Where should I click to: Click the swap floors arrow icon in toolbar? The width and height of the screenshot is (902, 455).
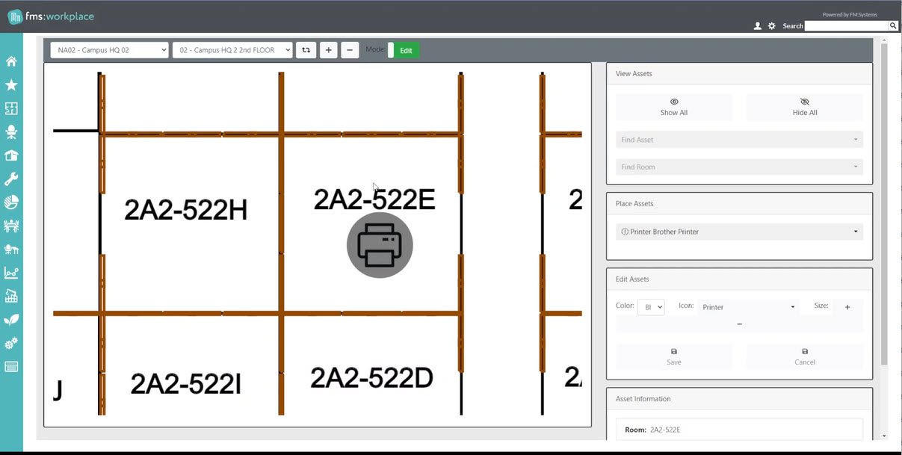pyautogui.click(x=306, y=49)
